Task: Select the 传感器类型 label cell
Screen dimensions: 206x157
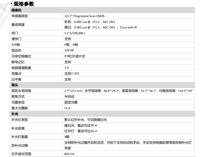Action: [20, 16]
